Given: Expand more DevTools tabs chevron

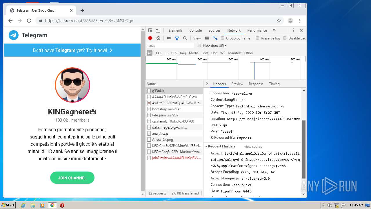Looking at the screenshot, I should point(274,30).
